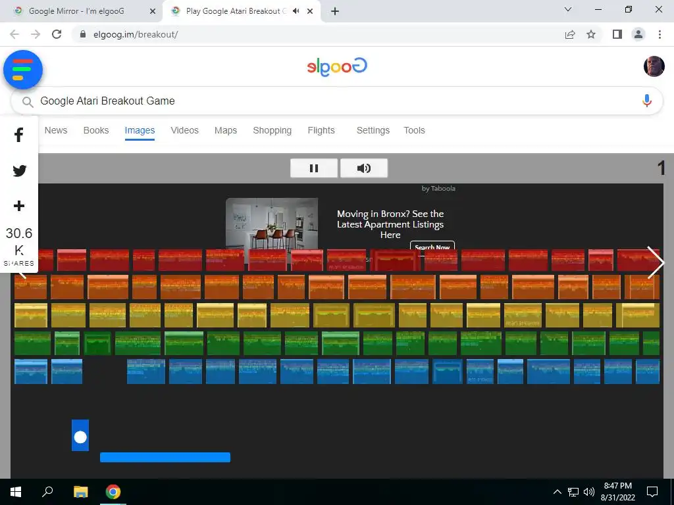Open the user profile avatar
This screenshot has width=674, height=505.
click(x=654, y=66)
